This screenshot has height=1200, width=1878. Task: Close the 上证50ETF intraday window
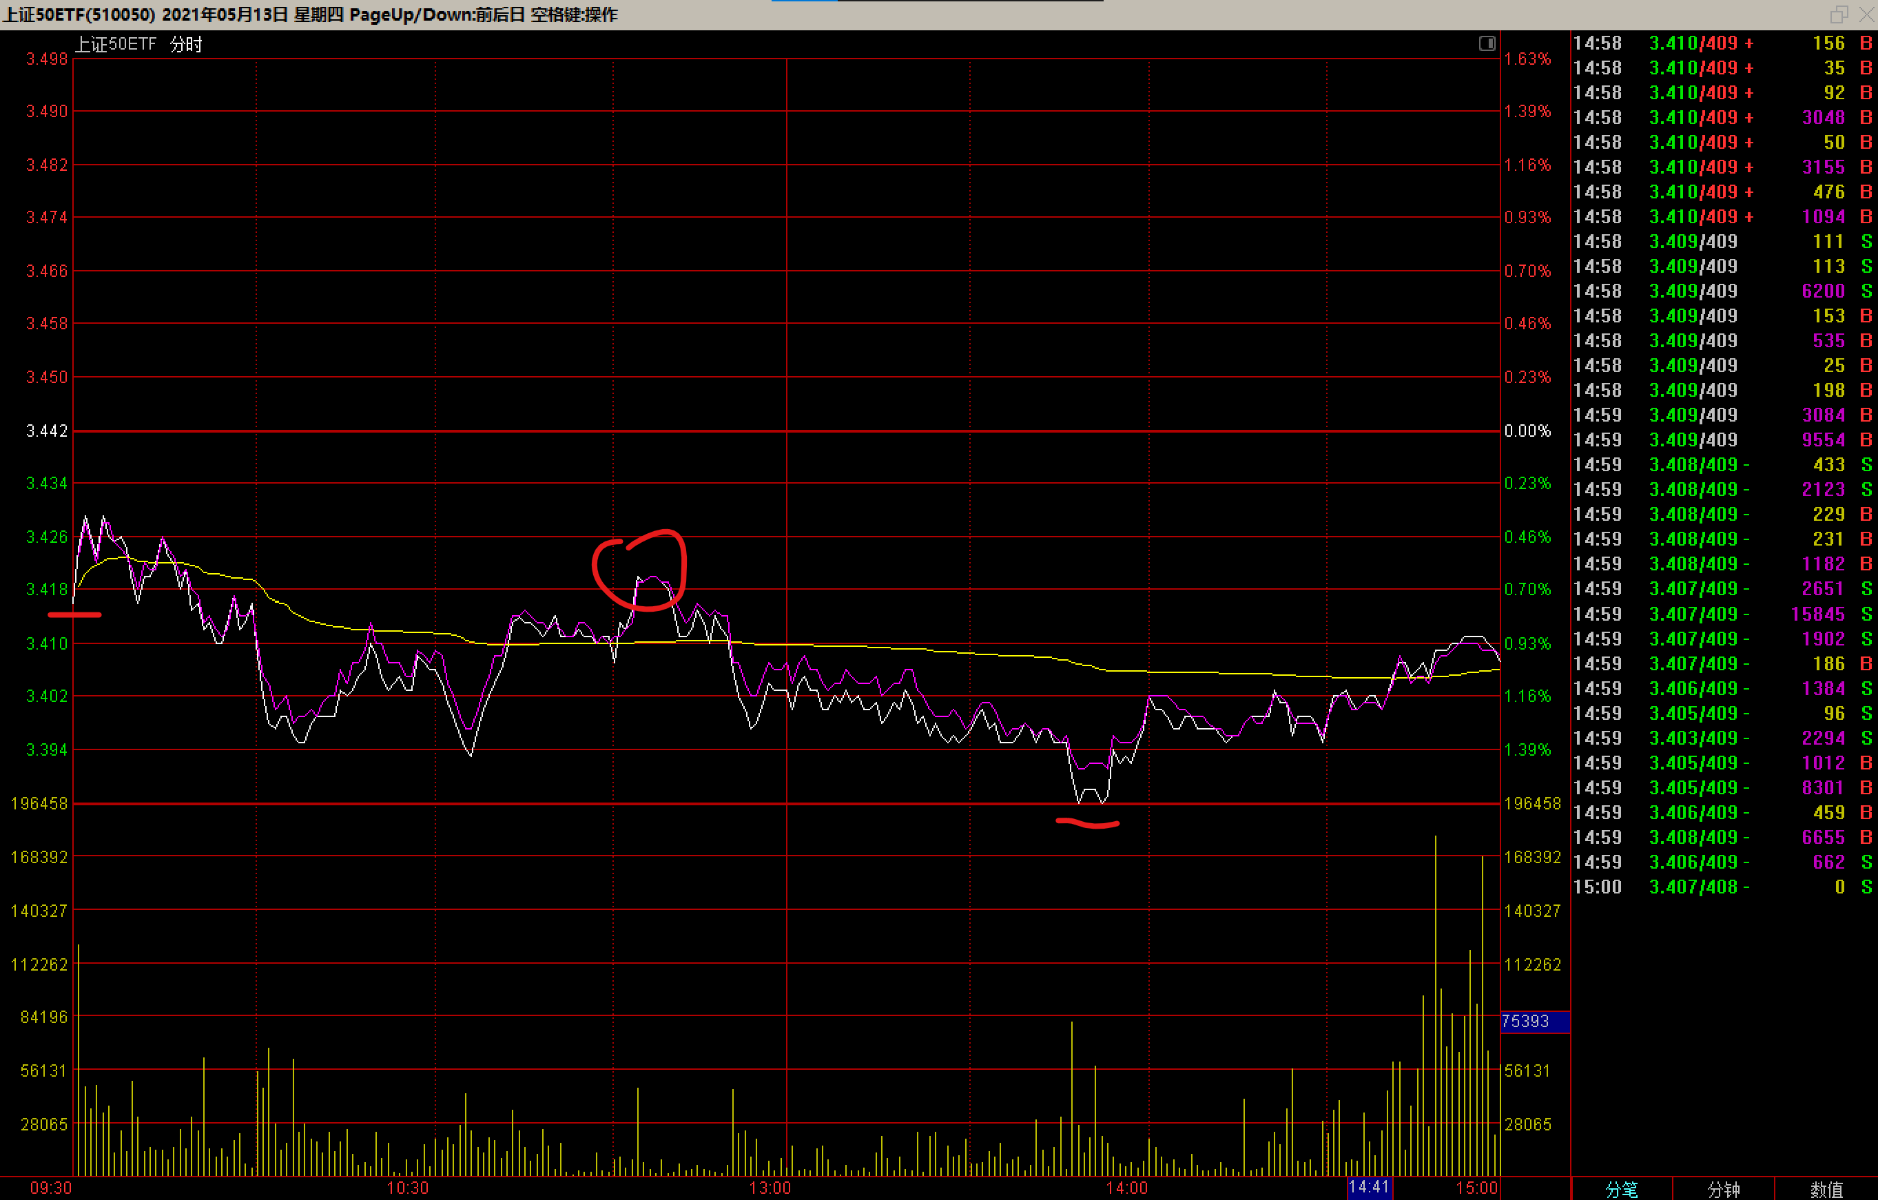[x=1866, y=15]
